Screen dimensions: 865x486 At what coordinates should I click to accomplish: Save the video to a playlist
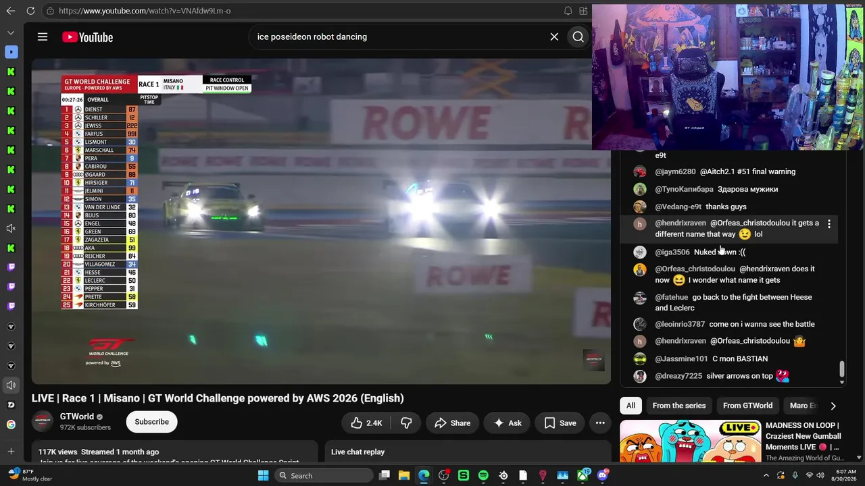(560, 423)
